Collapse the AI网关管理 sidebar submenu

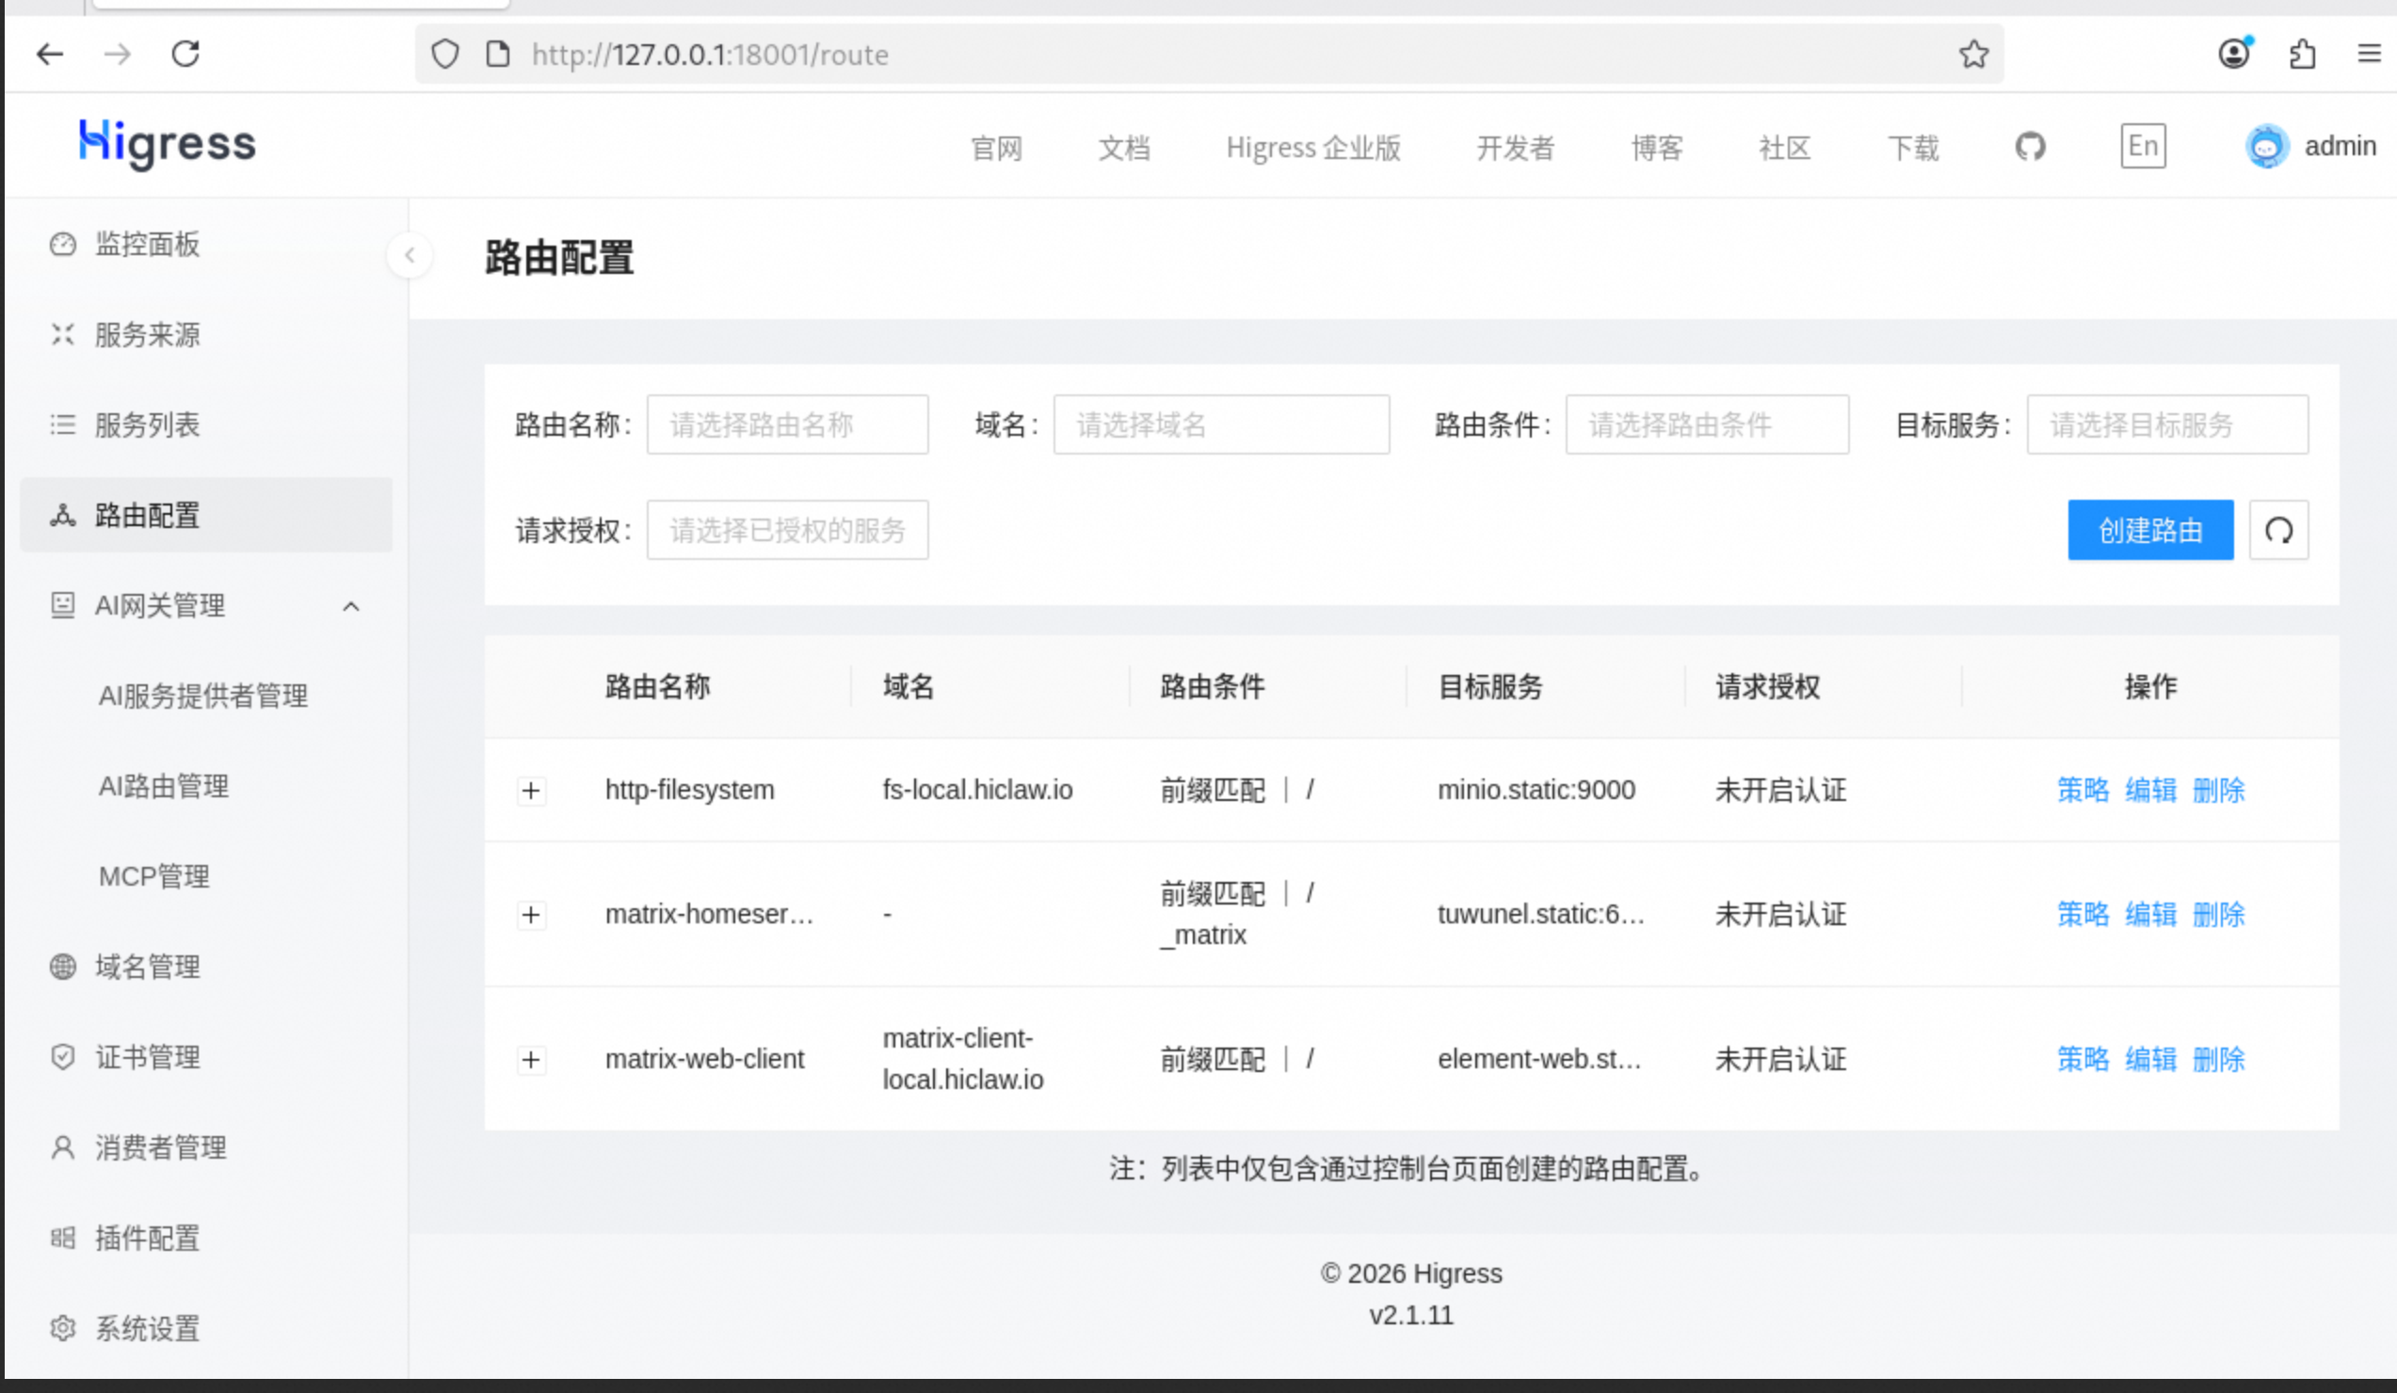tap(351, 606)
